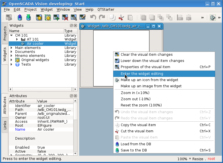223x163 pixels.
Task: Click the new project toolbar icon
Action: [x=39, y=17]
